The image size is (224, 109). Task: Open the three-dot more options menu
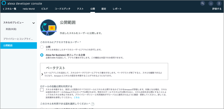click(219, 3)
